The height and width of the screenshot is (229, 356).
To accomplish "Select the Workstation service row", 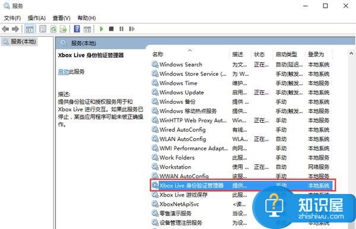I will click(241, 167).
